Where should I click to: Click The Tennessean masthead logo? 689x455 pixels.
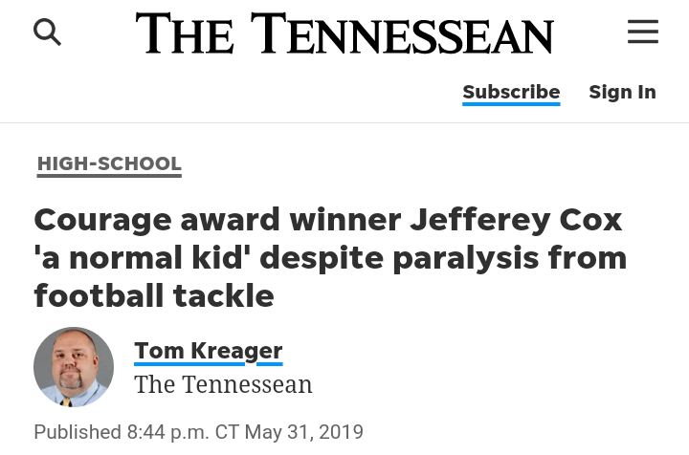coord(344,33)
